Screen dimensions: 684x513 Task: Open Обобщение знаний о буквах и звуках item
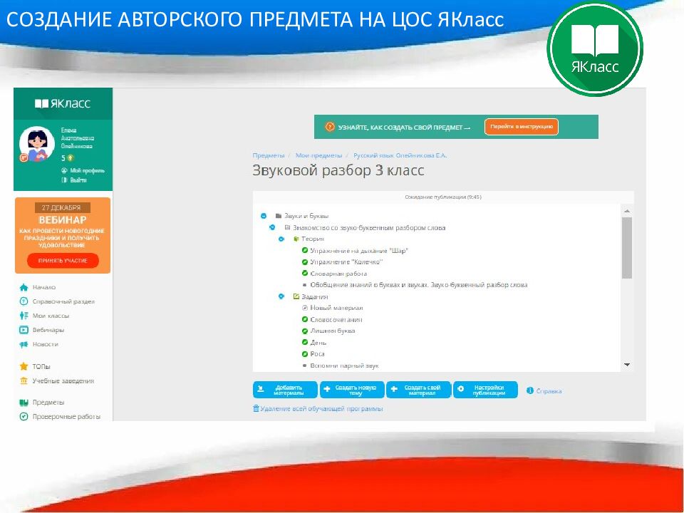419,285
